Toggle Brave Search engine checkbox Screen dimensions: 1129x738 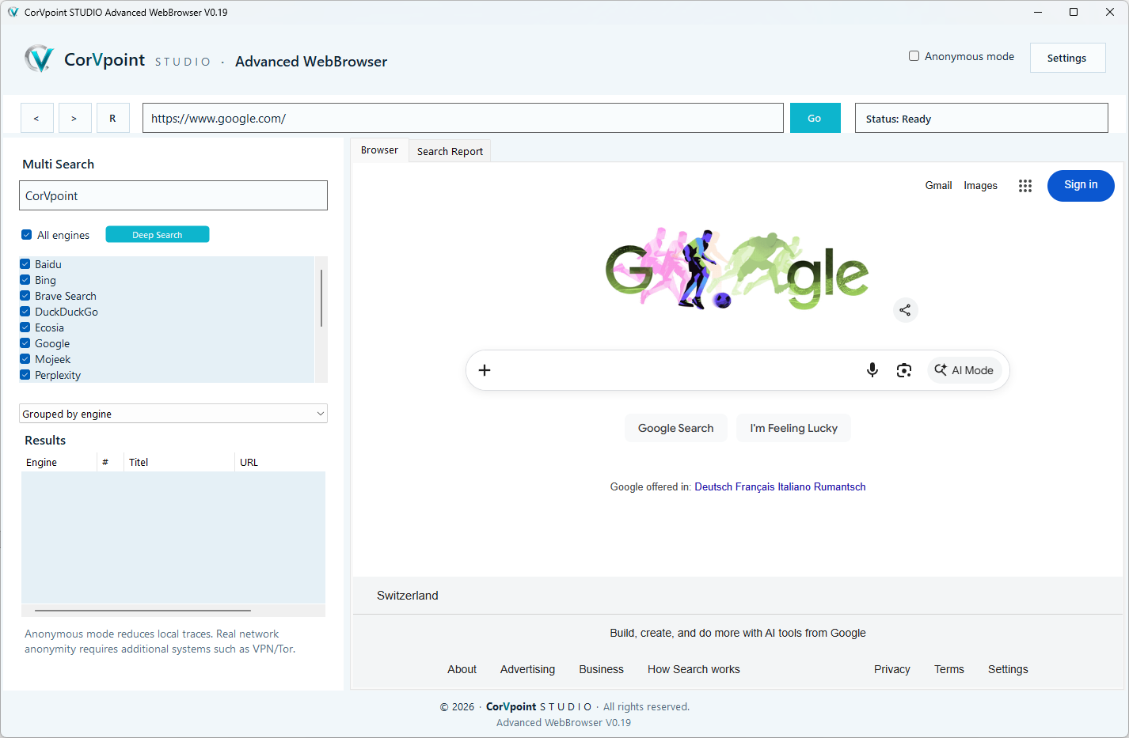25,296
